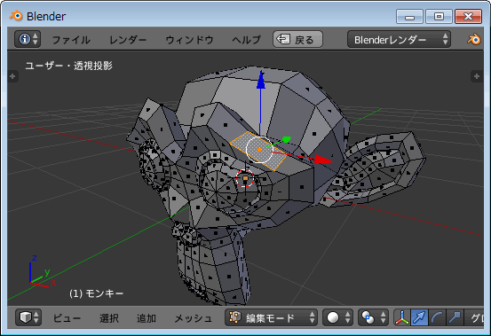This screenshot has height=336, width=491.
Task: Open the ビュー menu
Action: coord(67,318)
